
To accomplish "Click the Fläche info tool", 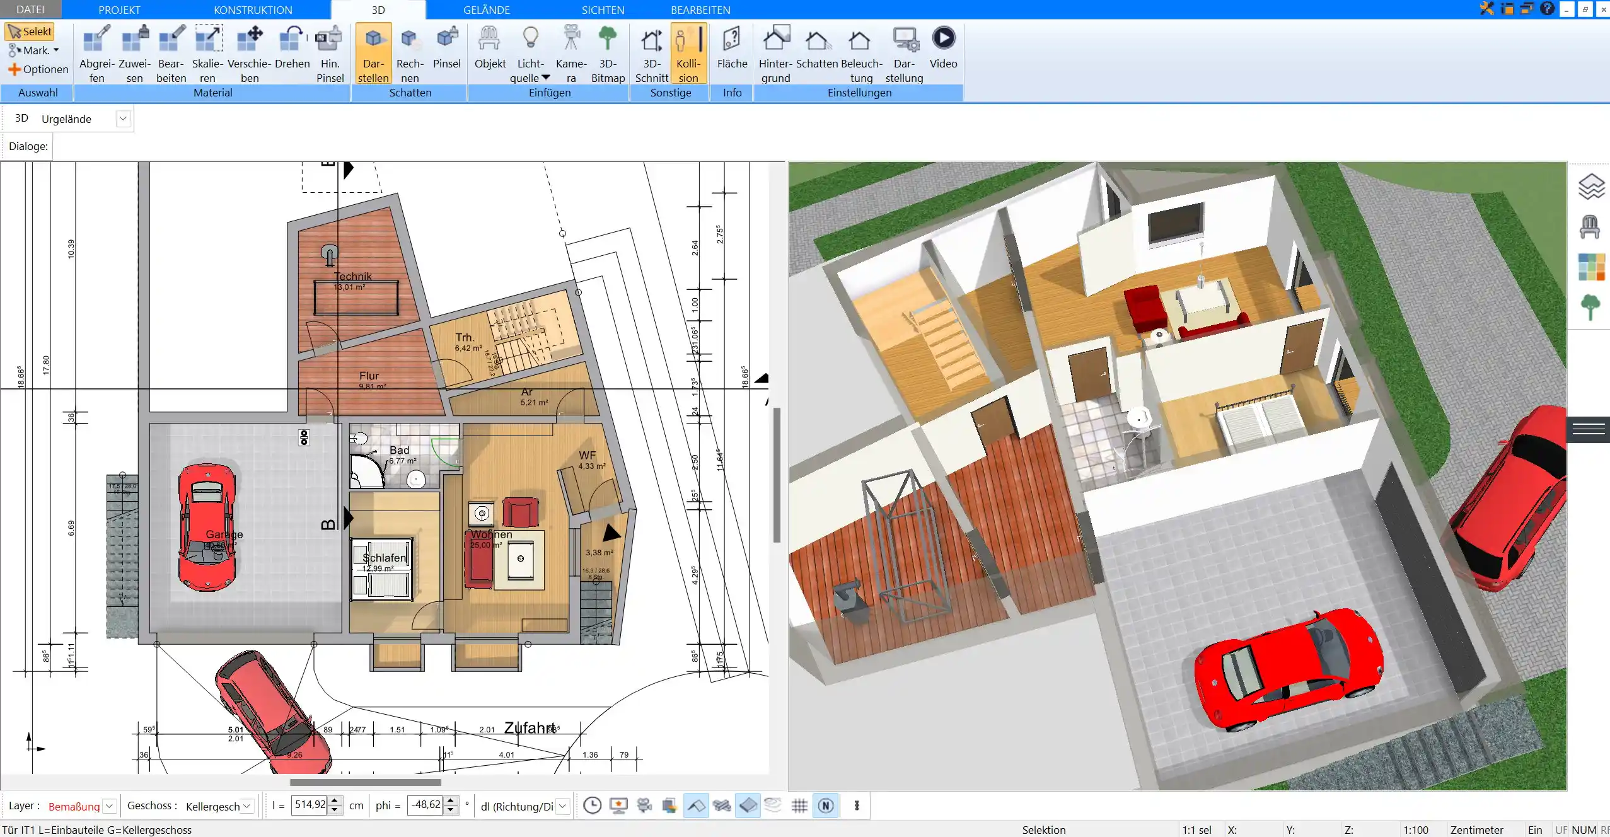I will point(732,47).
